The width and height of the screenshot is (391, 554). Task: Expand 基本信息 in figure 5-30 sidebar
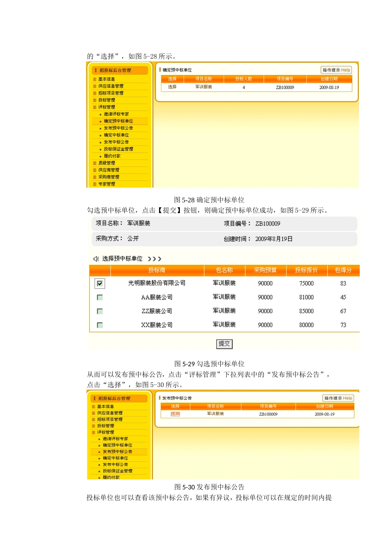click(x=105, y=406)
